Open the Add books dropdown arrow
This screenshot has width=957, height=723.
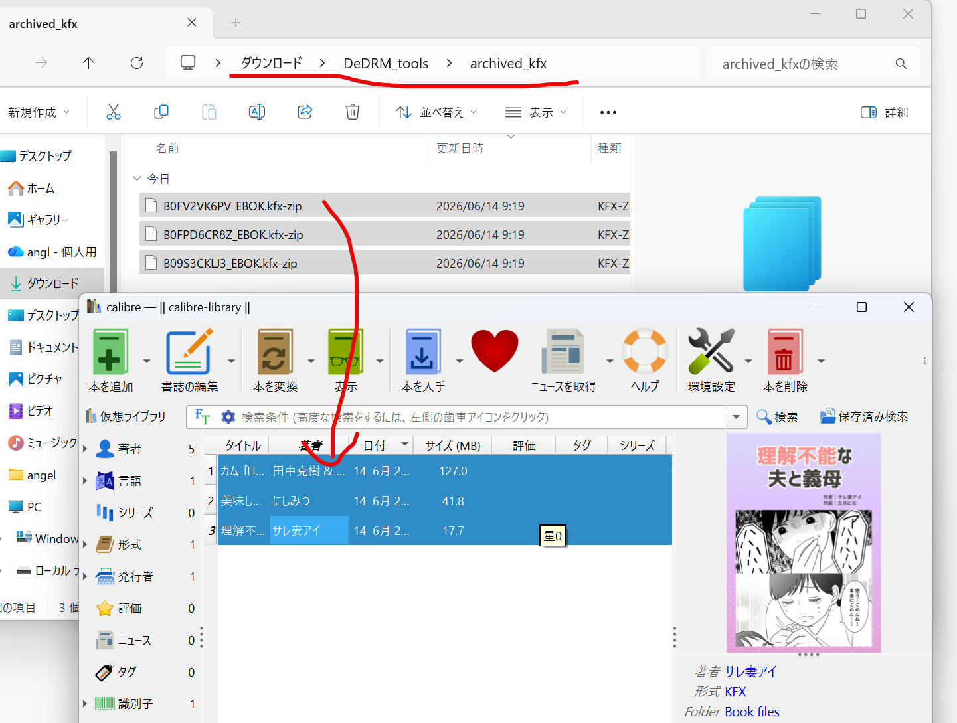(x=147, y=361)
